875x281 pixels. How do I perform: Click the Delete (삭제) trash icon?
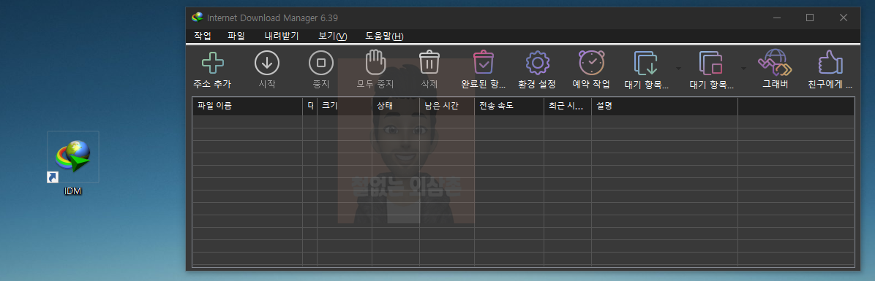click(x=429, y=62)
